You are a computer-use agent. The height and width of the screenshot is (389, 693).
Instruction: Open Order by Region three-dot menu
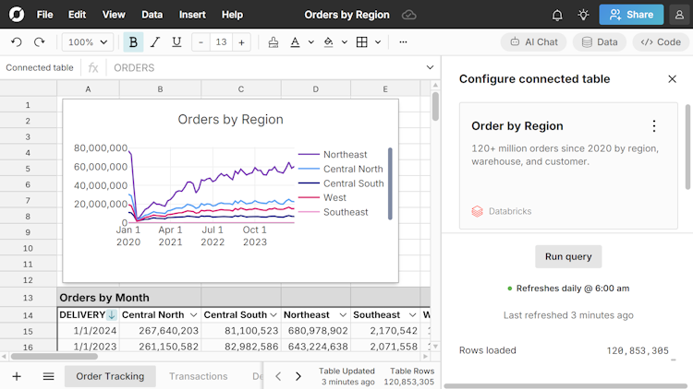(654, 126)
